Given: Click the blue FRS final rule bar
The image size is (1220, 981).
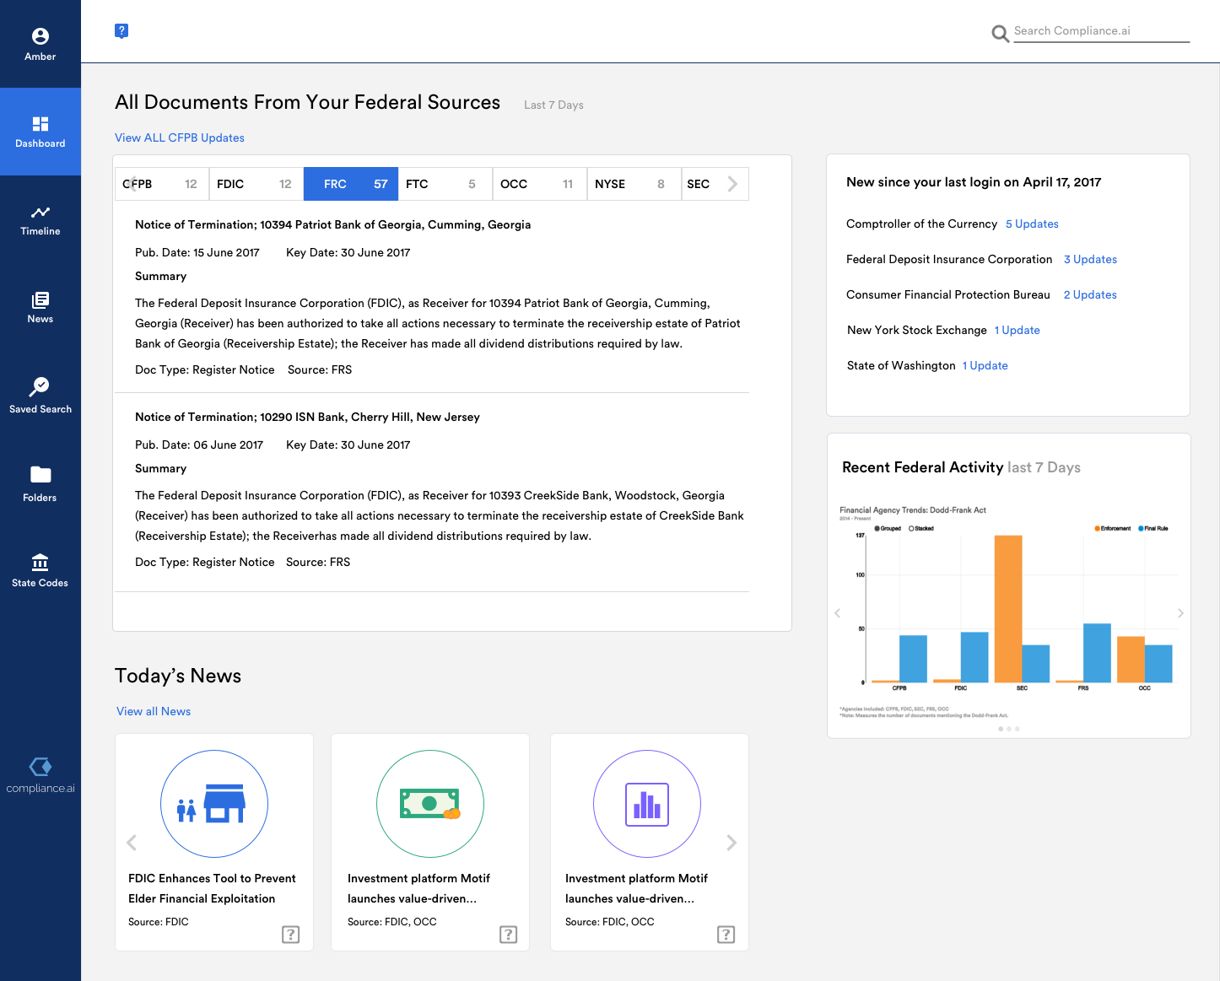Looking at the screenshot, I should point(1097,653).
